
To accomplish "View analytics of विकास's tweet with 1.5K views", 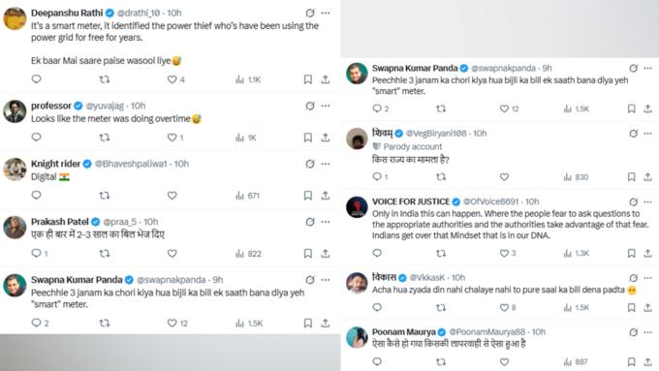I will pos(577,308).
